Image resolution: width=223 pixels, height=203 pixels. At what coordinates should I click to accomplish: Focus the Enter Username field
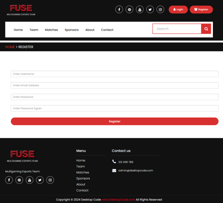tap(115, 74)
